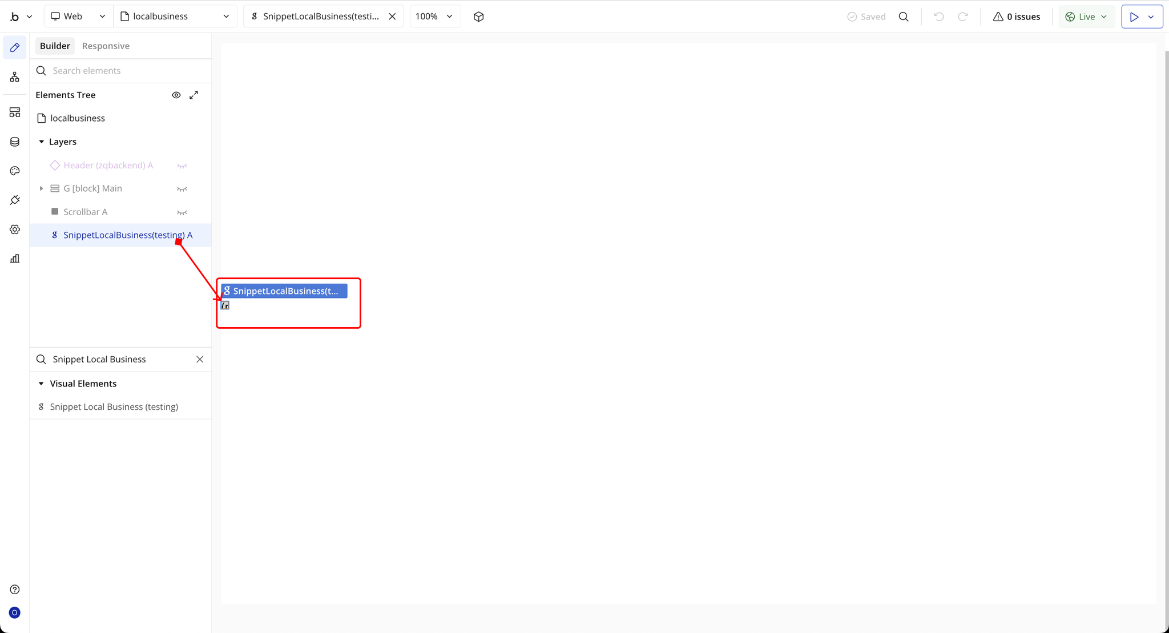Show the hidden G [block] Main layer
The image size is (1169, 633).
pos(182,189)
